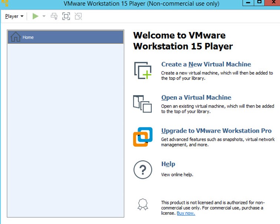Open Create a New Virtual Machine link
Screen dimensions: 280x224
tap(206, 64)
